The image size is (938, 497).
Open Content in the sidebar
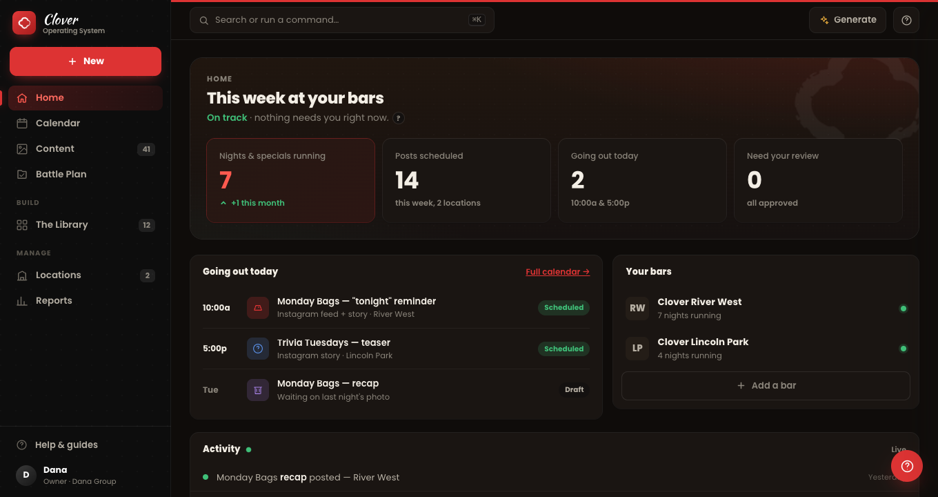(x=86, y=149)
